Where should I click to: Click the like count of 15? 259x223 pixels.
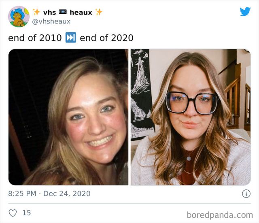tap(26, 212)
